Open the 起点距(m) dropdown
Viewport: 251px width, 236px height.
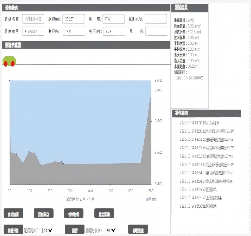[48, 230]
